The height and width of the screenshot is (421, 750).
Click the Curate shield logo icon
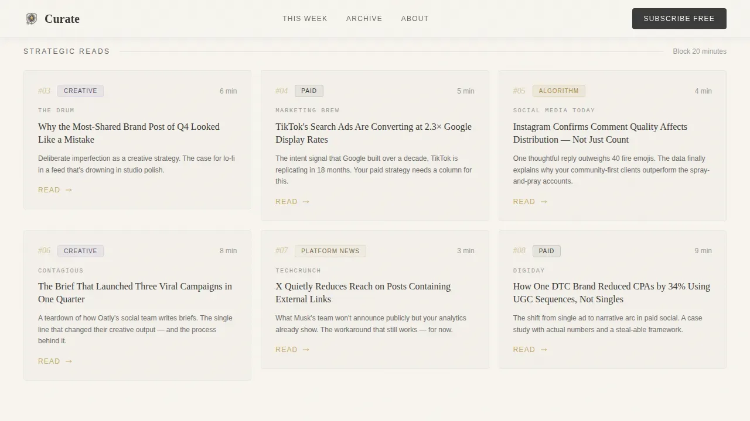click(x=32, y=19)
